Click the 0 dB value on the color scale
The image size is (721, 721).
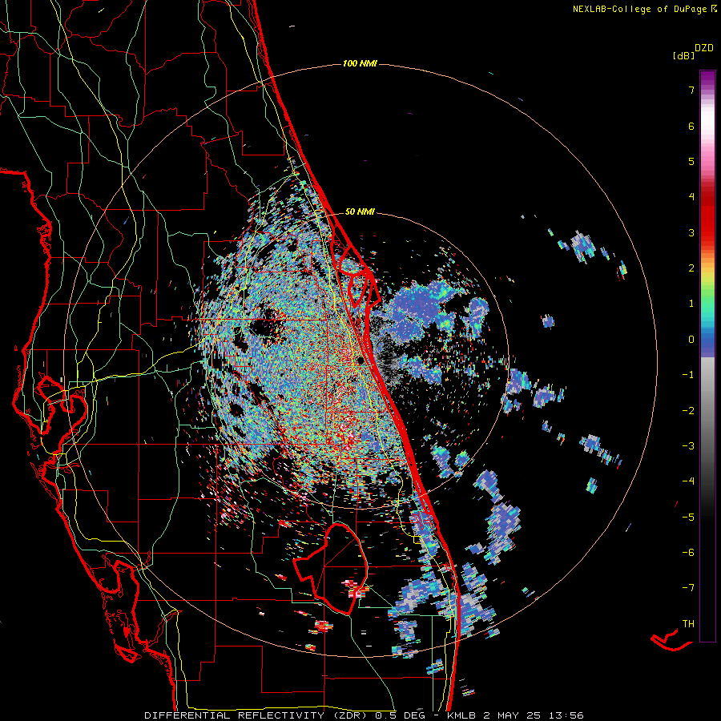[691, 340]
